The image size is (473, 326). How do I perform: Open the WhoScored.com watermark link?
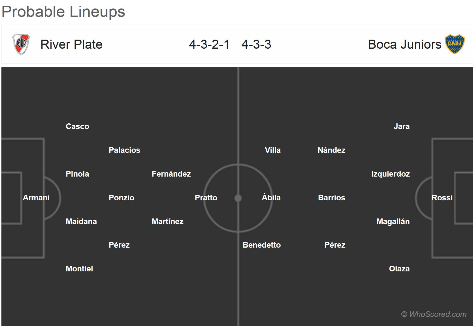click(x=434, y=314)
